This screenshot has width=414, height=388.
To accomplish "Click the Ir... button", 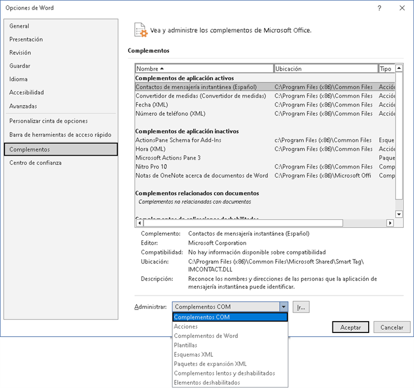I will tap(301, 307).
